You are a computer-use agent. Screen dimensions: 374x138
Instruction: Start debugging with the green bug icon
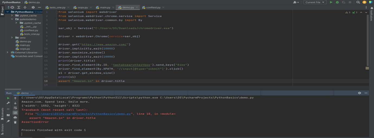337,2
